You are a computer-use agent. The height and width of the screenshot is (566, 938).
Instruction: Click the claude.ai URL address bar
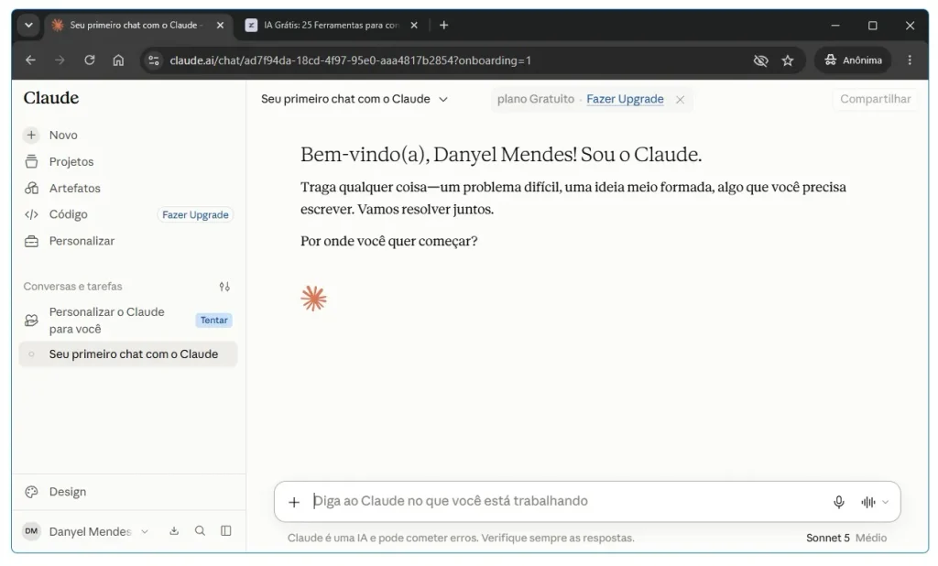[350, 60]
